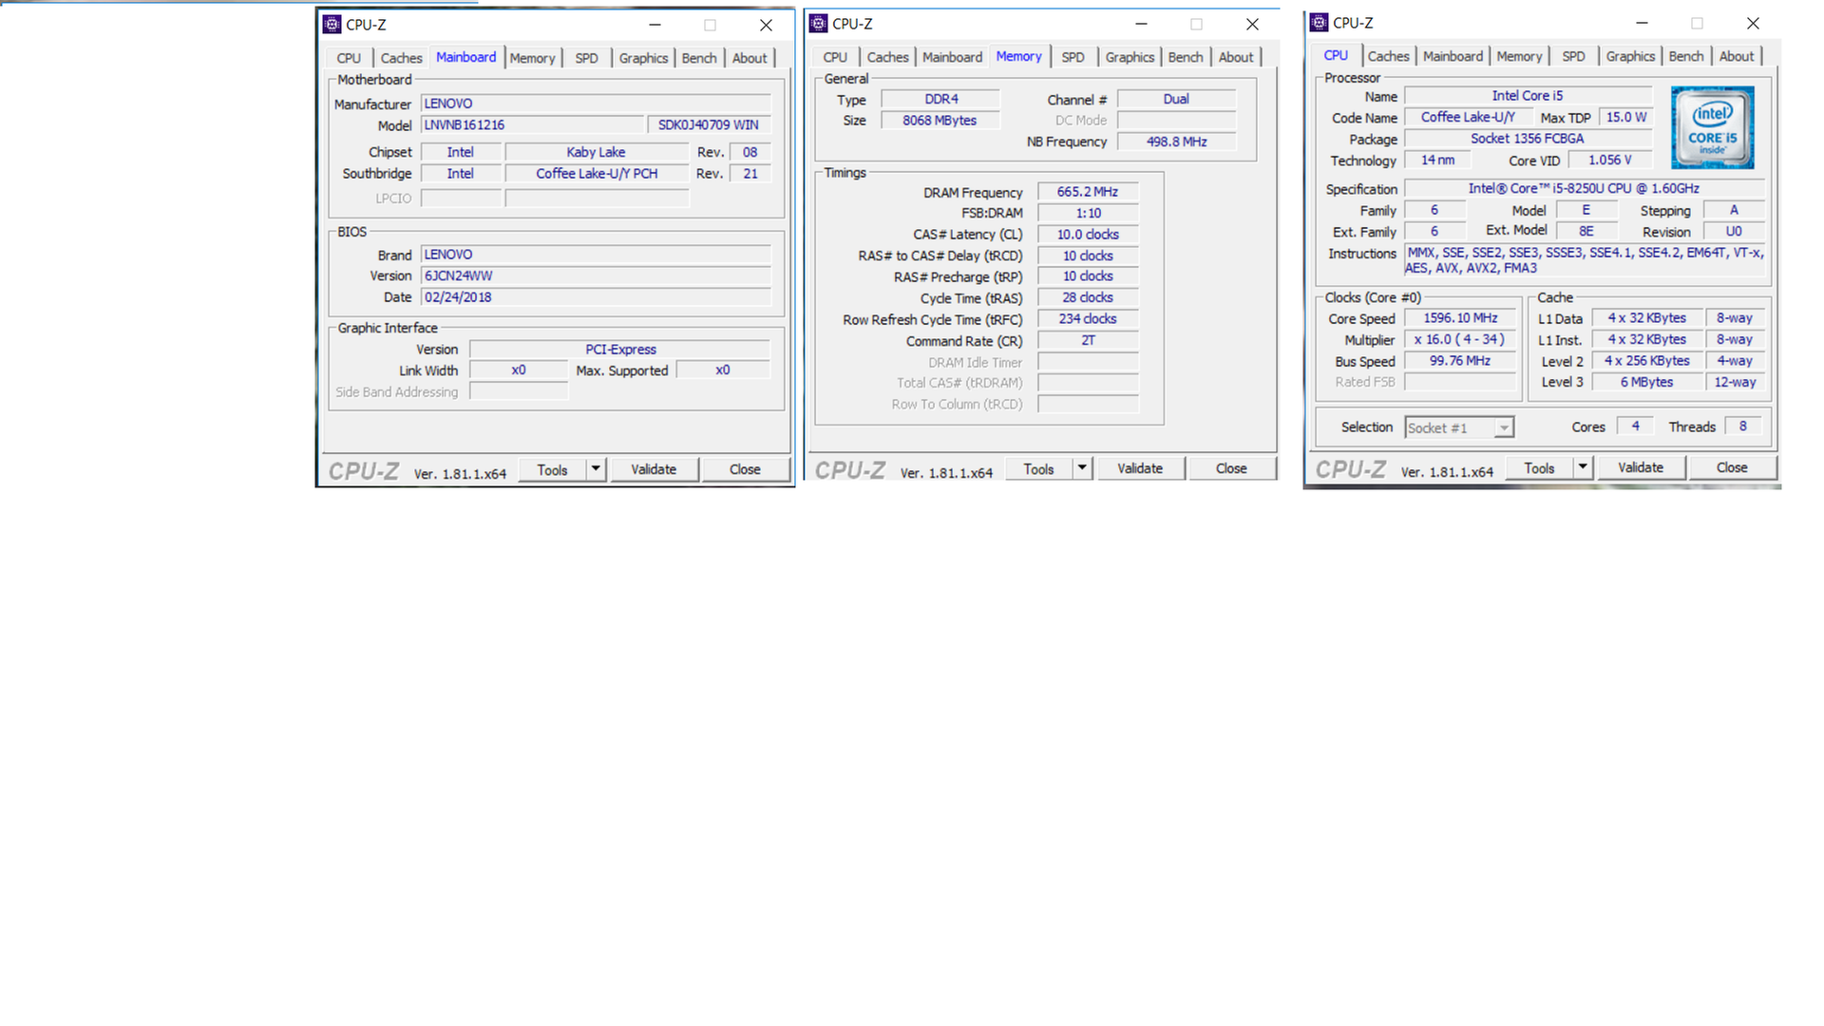Click Tools button in Mainboard window

point(552,469)
